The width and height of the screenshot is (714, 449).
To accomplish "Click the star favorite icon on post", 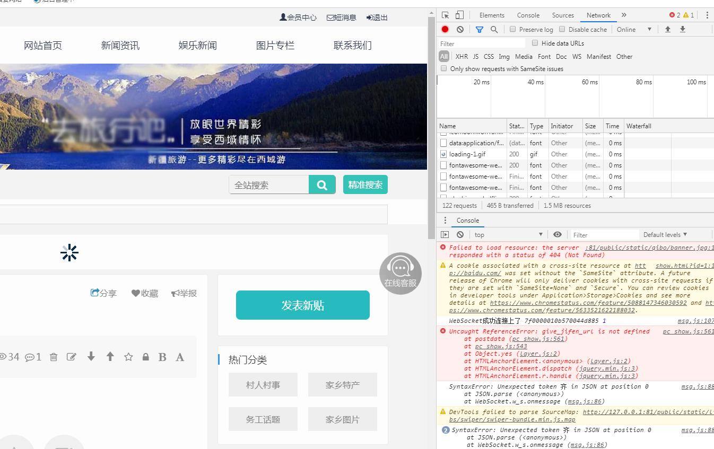I will (x=128, y=357).
